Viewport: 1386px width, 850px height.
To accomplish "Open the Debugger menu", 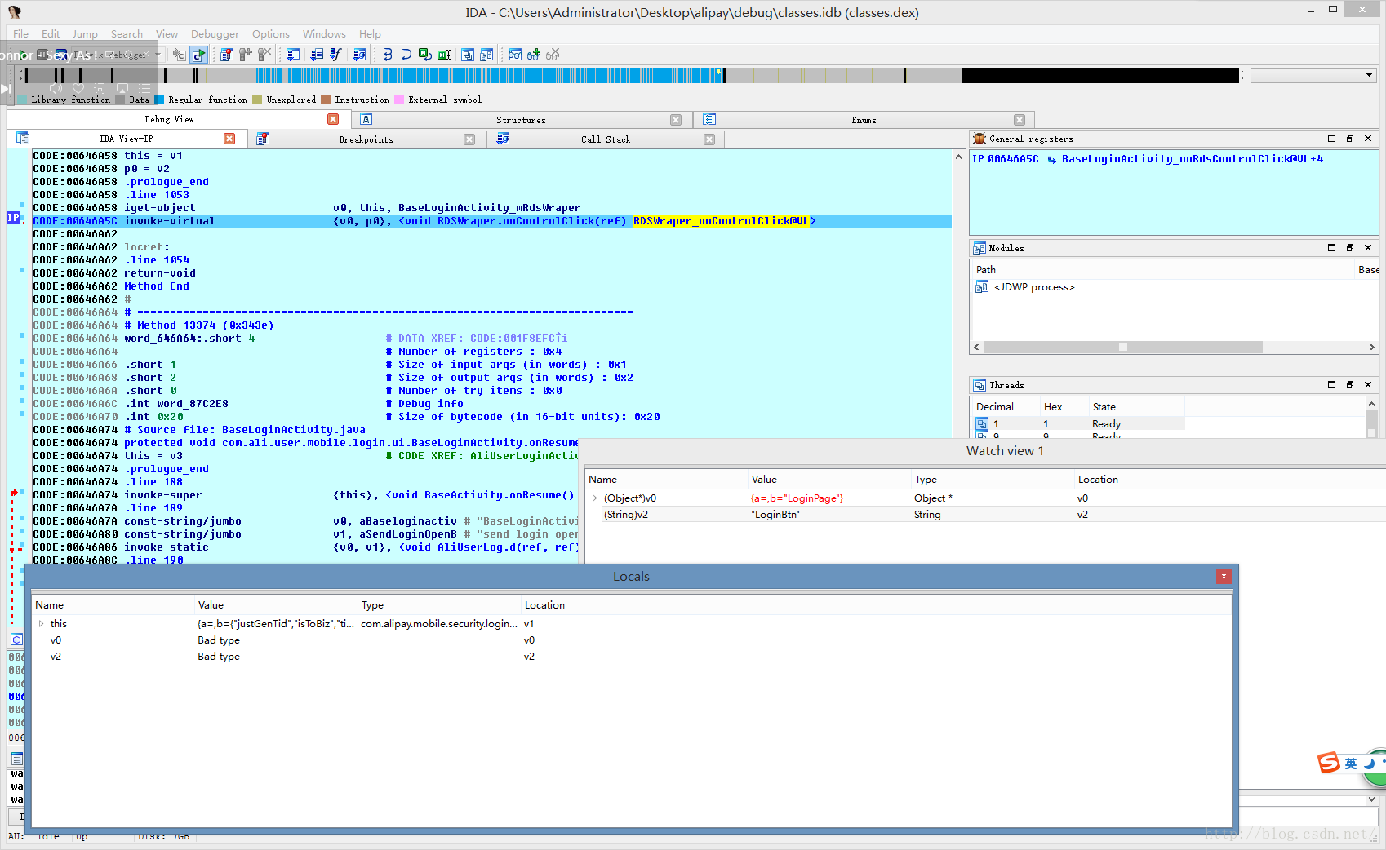I will (215, 34).
